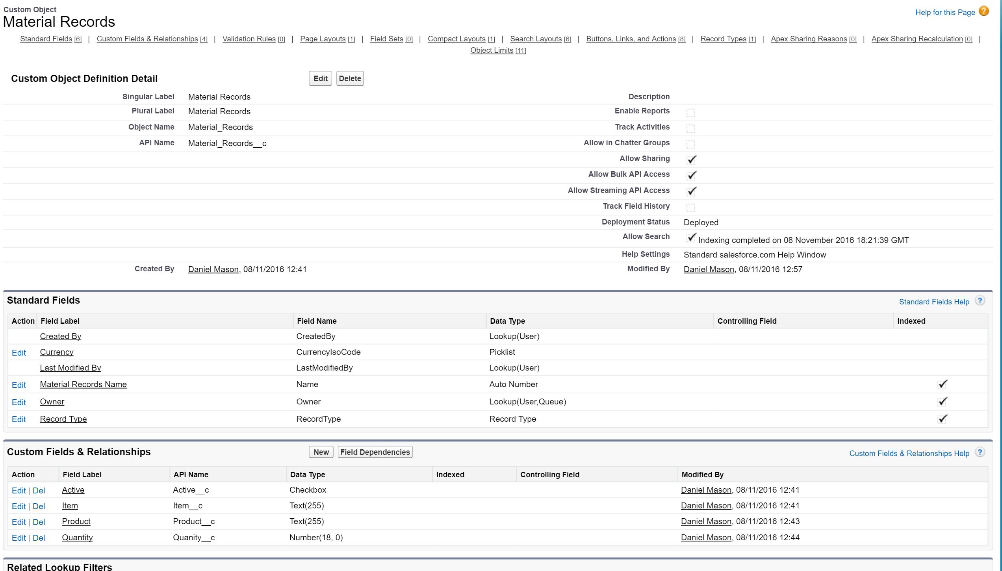The image size is (1002, 571).
Task: Open the Material Records Name field
Action: point(83,384)
